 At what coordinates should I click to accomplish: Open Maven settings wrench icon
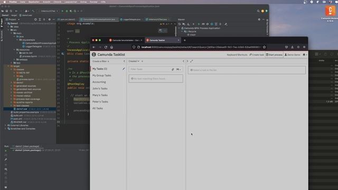click(226, 24)
